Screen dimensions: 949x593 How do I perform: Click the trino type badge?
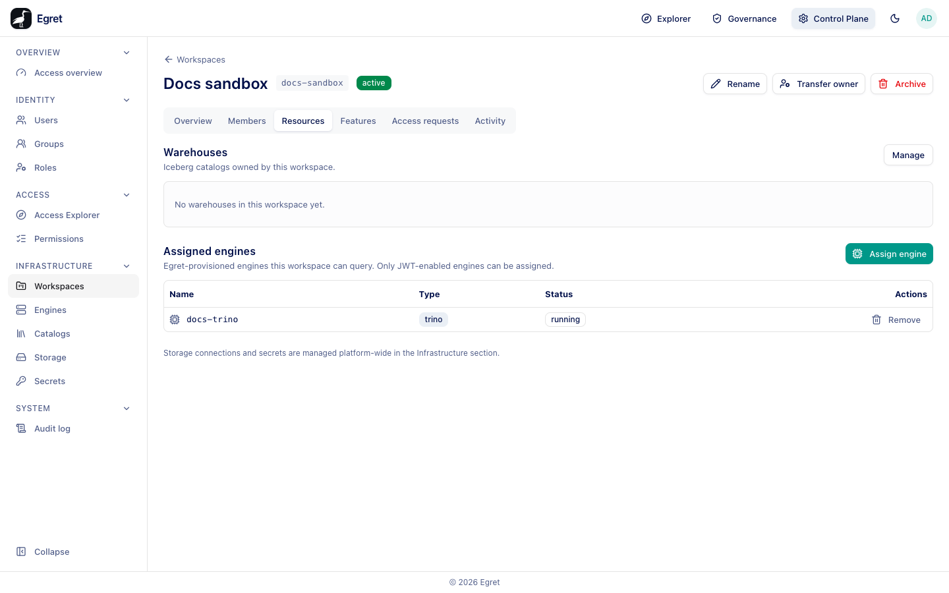coord(434,320)
